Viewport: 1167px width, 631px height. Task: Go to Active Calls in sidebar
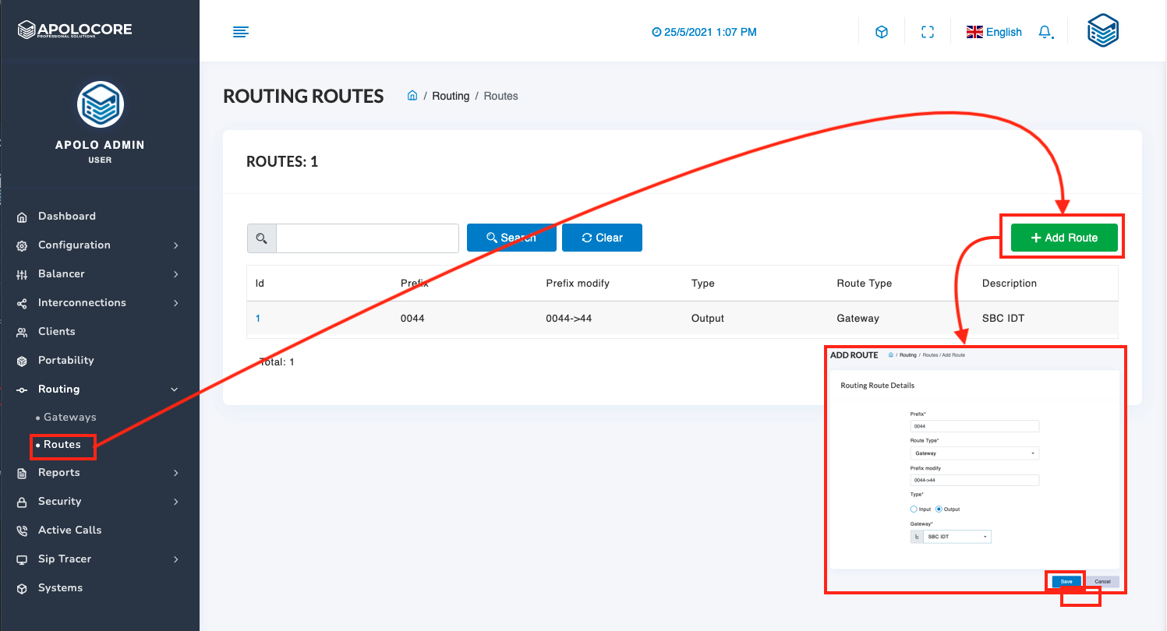pyautogui.click(x=69, y=530)
